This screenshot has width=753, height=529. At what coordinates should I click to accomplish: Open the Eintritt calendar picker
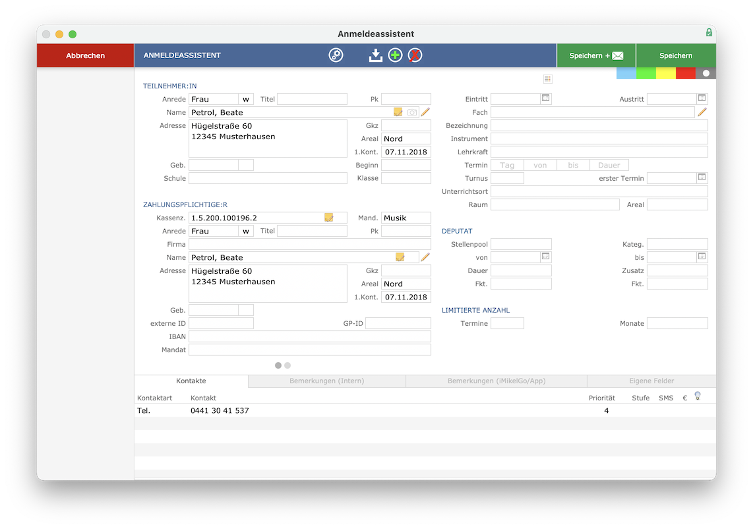[545, 98]
